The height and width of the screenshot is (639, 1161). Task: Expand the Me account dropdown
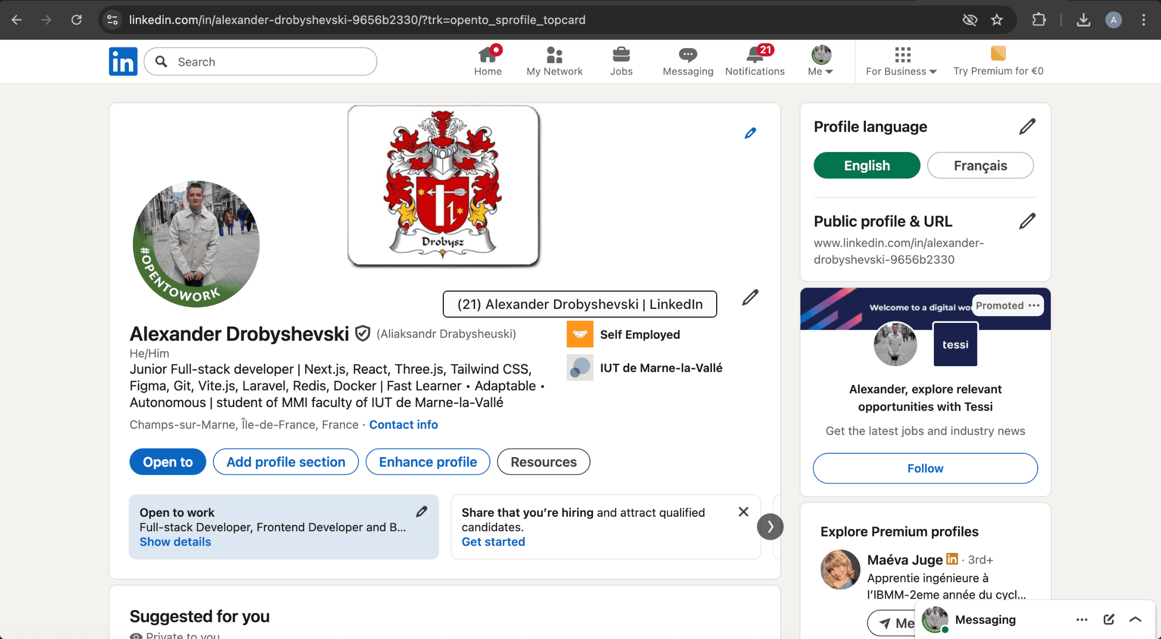(x=821, y=61)
